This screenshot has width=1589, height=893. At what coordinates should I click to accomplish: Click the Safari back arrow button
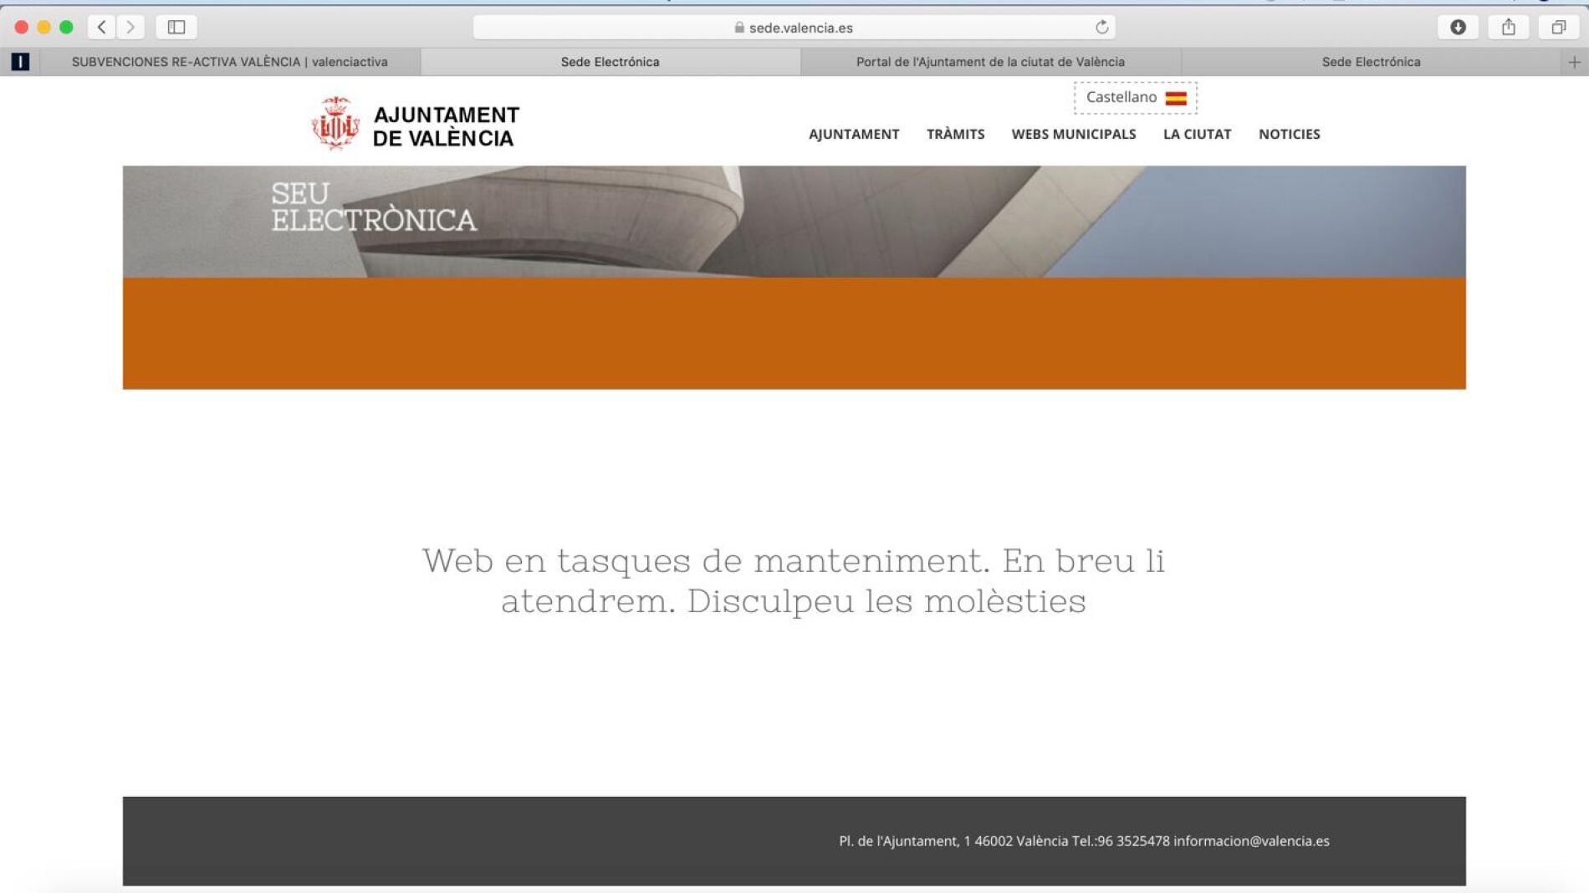[x=102, y=28]
